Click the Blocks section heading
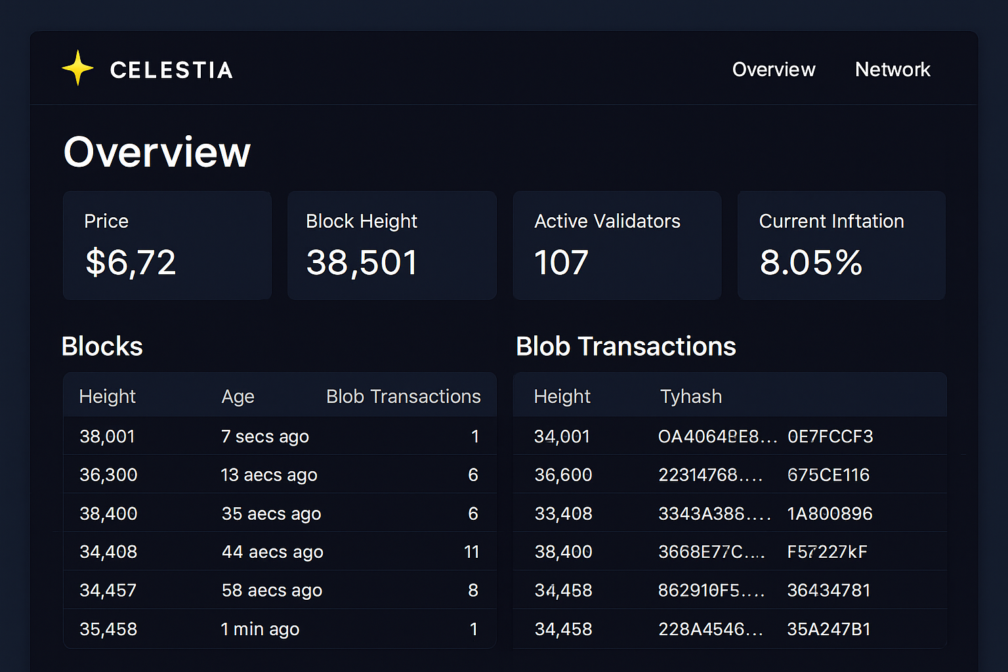This screenshot has width=1008, height=672. pyautogui.click(x=102, y=346)
